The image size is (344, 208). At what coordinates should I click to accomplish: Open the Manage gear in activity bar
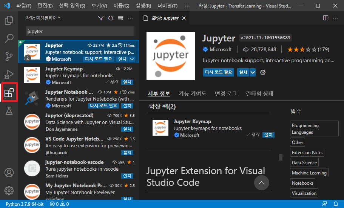coord(9,191)
